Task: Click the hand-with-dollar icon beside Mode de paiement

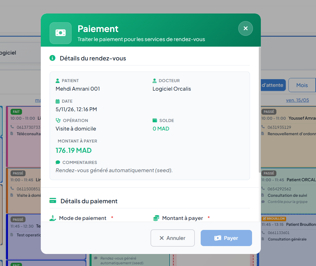Action: coord(53,218)
